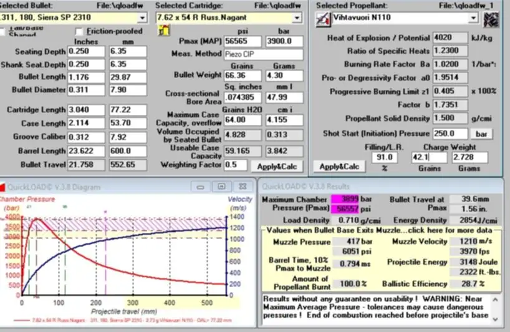Click the Propellant Solid Density value 1.500
This screenshot has width=510, height=332.
coord(450,119)
